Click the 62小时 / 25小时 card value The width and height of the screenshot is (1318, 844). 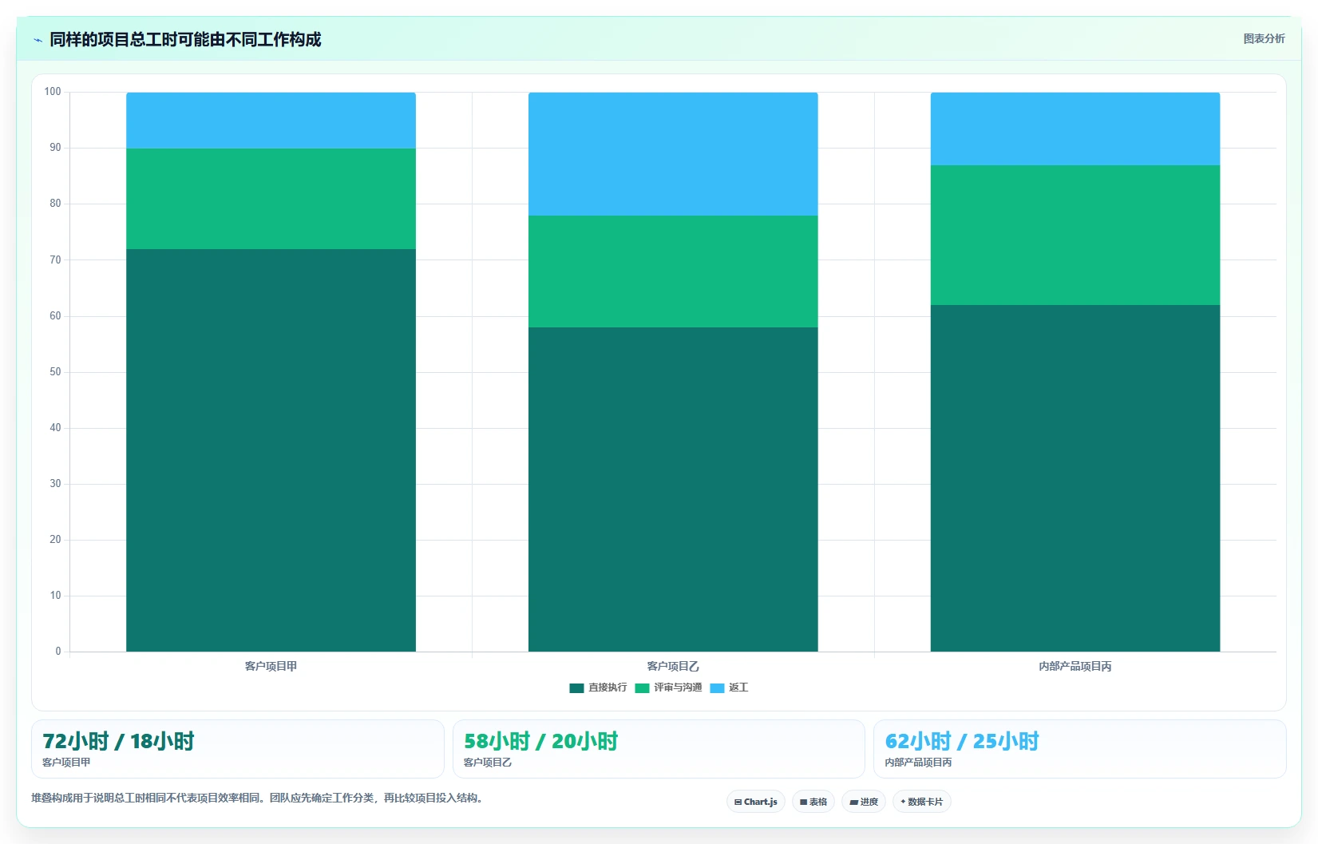pyautogui.click(x=962, y=741)
